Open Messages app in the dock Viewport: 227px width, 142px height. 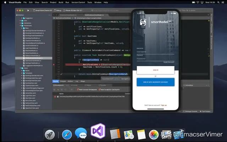pos(81,134)
